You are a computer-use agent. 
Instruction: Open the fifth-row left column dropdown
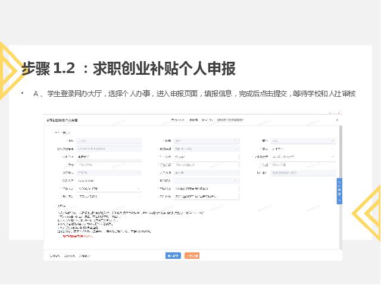pyautogui.click(x=138, y=173)
